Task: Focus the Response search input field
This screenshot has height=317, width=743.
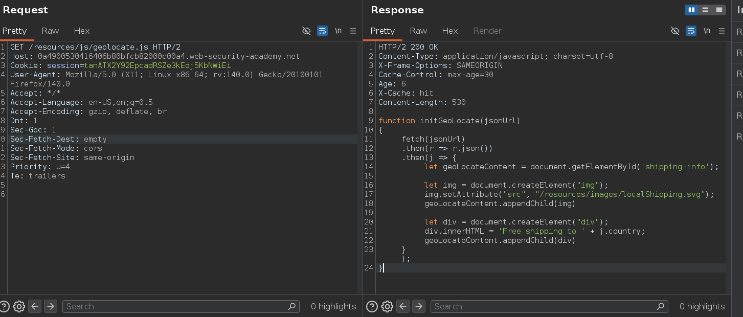Action: (549, 306)
